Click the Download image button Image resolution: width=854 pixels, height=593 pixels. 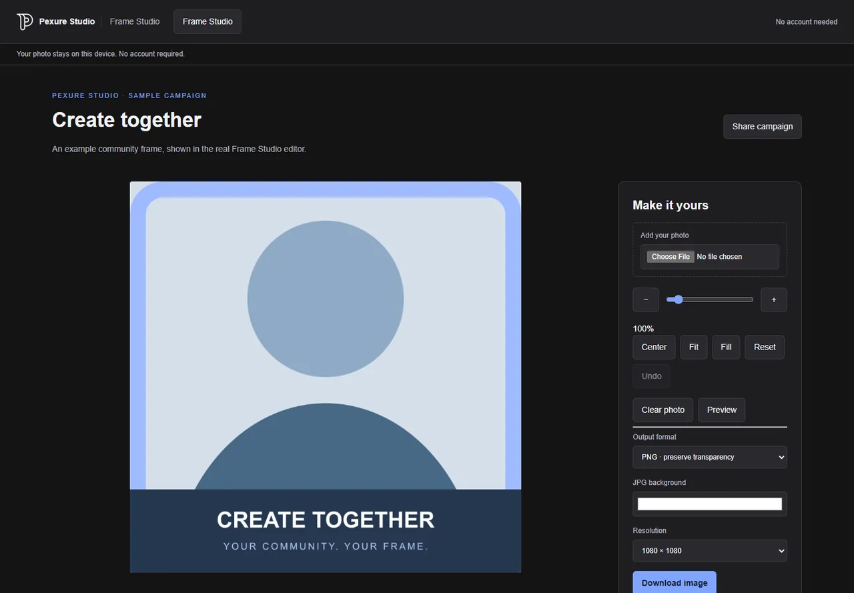point(675,582)
